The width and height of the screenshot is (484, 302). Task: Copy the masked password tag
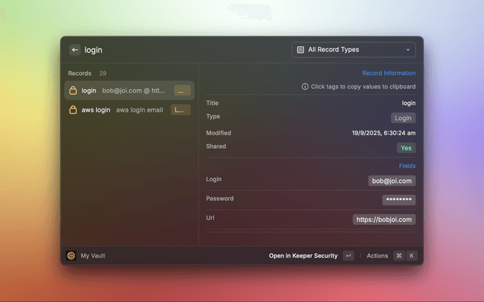[399, 199]
